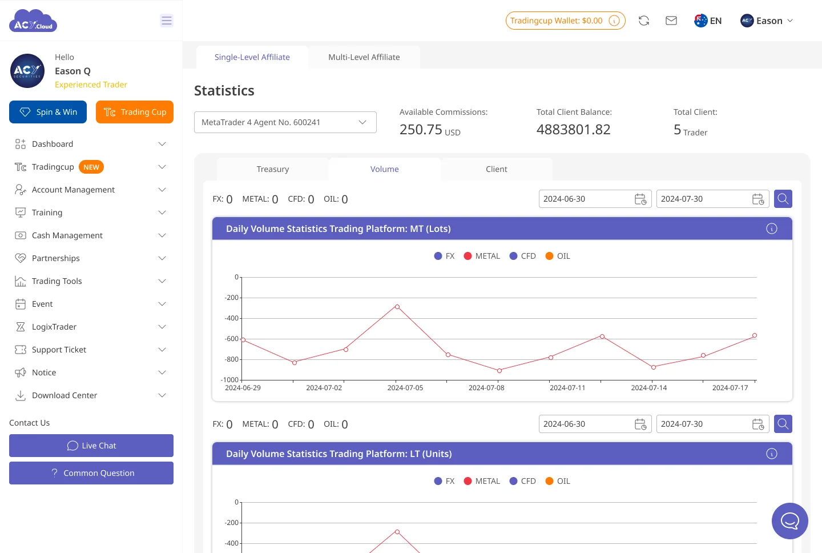The image size is (822, 553).
Task: Expand the Partnerships chevron
Action: coord(162,258)
